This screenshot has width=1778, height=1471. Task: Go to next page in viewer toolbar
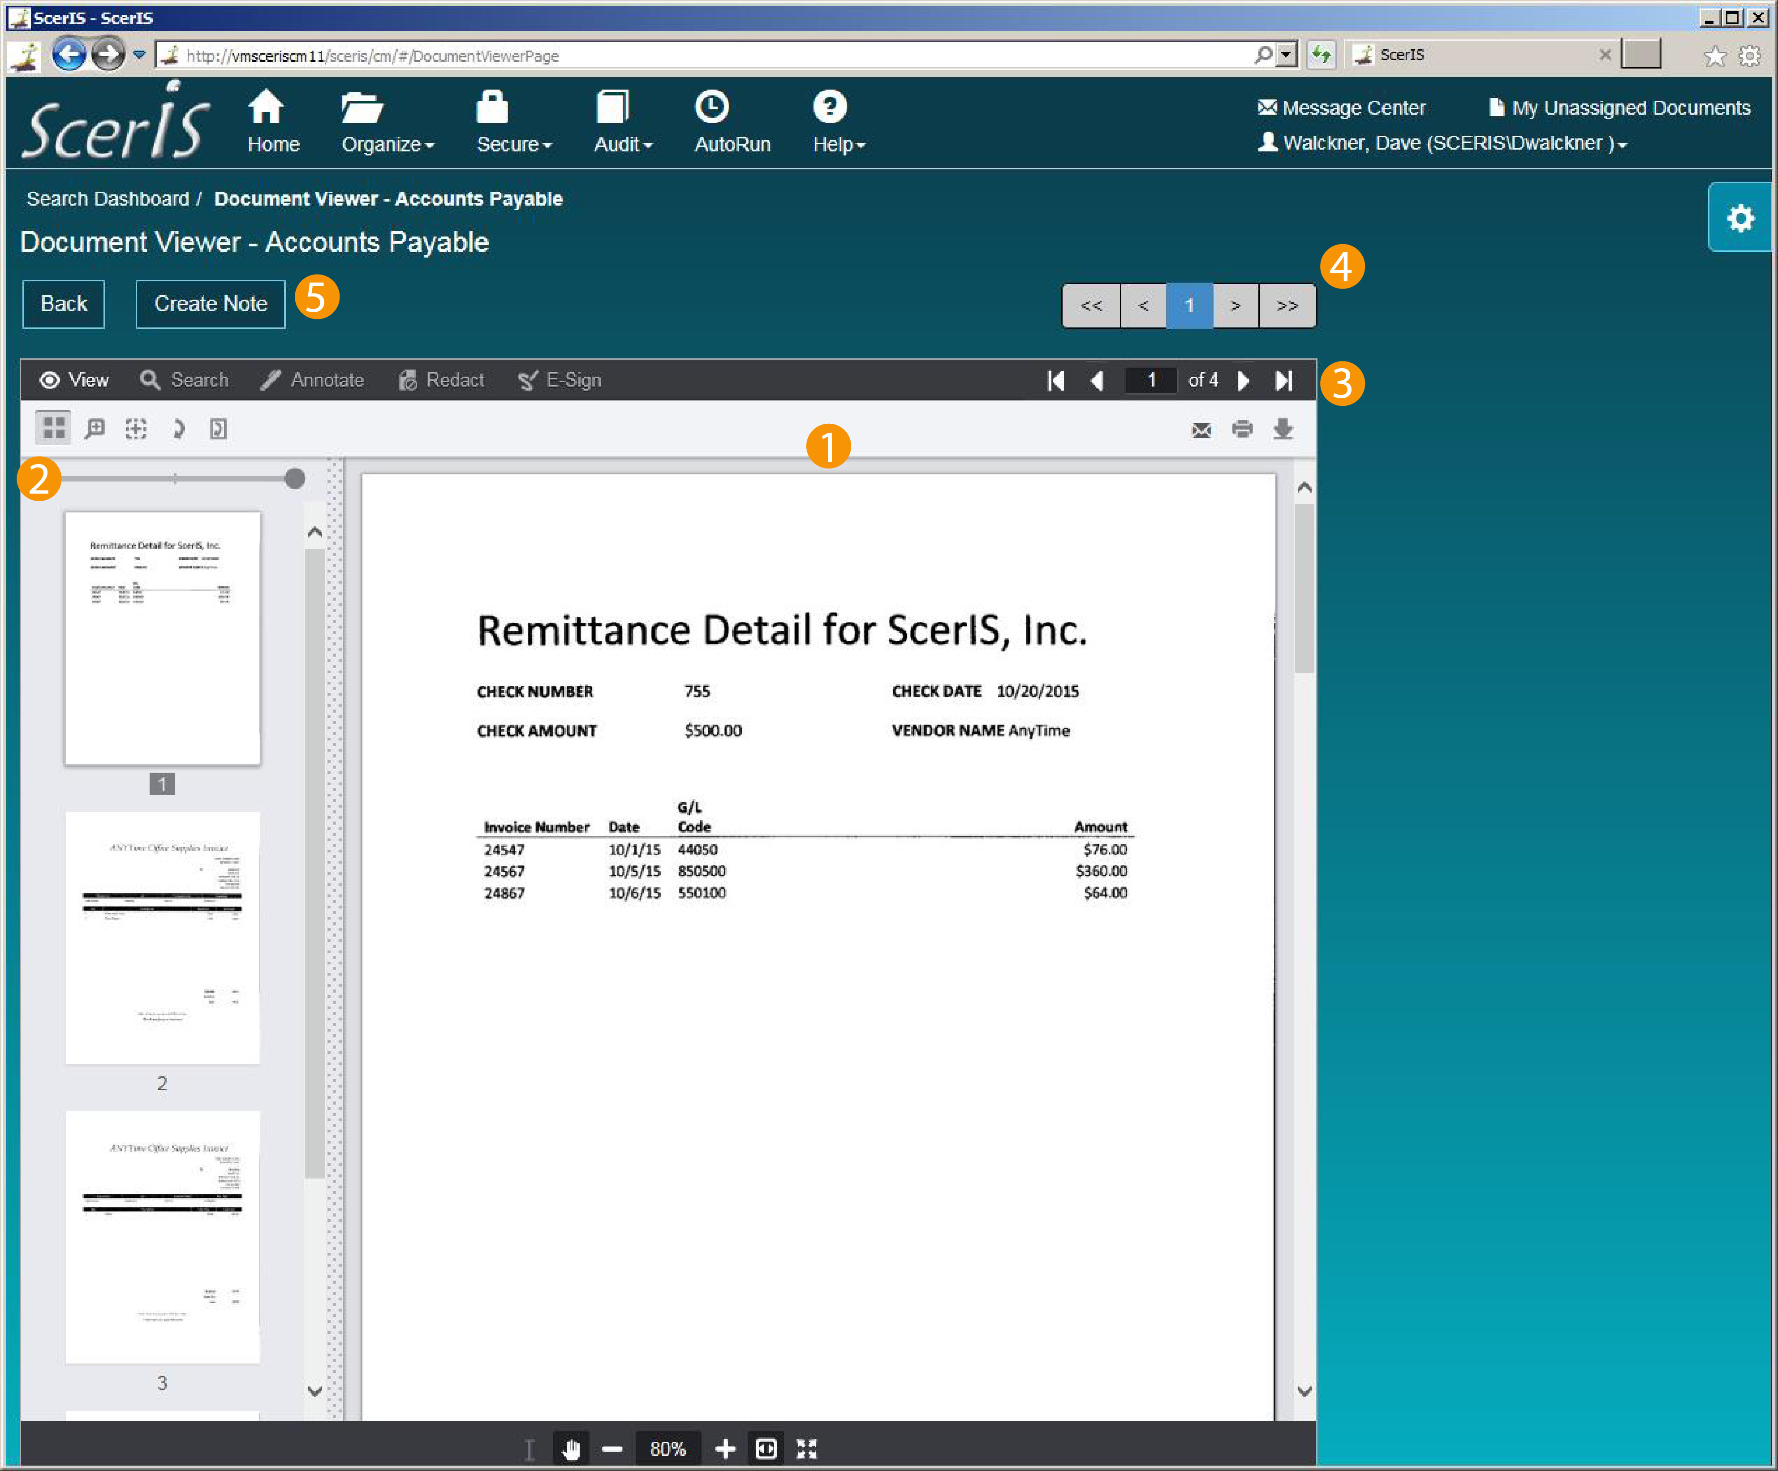point(1243,380)
